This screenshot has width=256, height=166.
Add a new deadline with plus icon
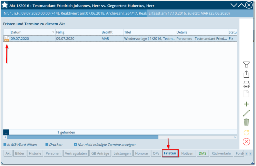coord(246,104)
